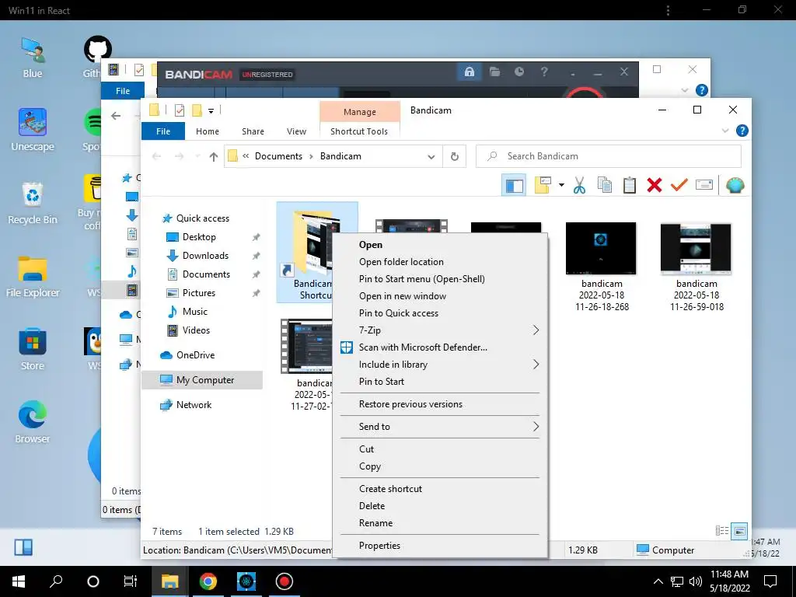Image resolution: width=796 pixels, height=597 pixels.
Task: Open Windows Start button
Action: (x=19, y=581)
